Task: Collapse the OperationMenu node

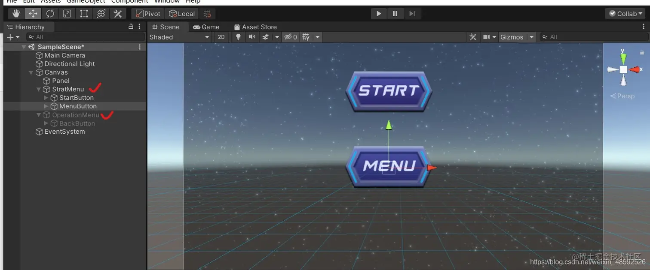Action: pos(39,115)
